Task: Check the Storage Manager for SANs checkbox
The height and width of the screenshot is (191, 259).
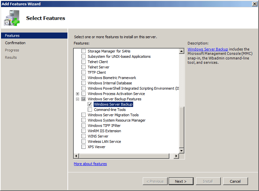Action: point(84,51)
